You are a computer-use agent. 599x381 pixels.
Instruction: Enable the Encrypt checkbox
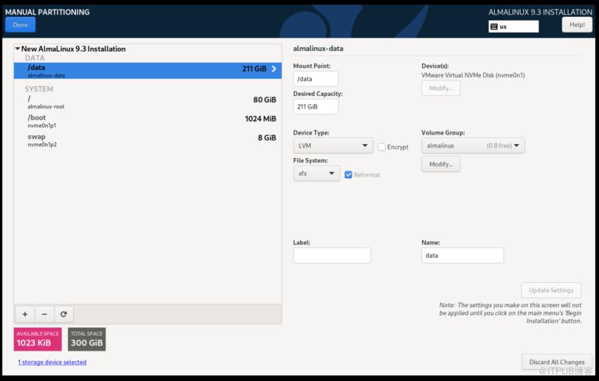tap(382, 147)
